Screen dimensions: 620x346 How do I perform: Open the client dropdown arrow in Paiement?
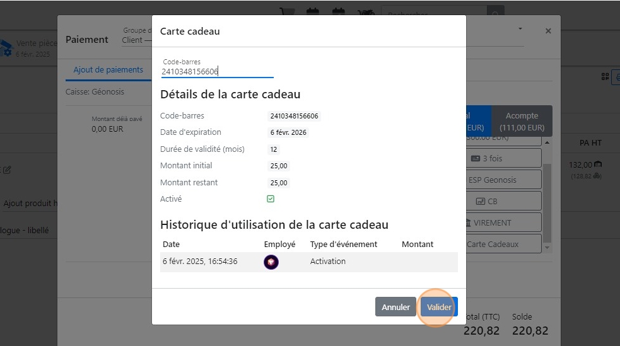point(520,28)
